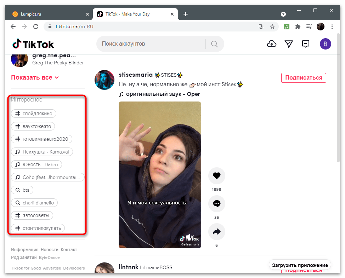This screenshot has height=278, width=345.
Task: Click the TikTok logo in header
Action: coord(33,44)
